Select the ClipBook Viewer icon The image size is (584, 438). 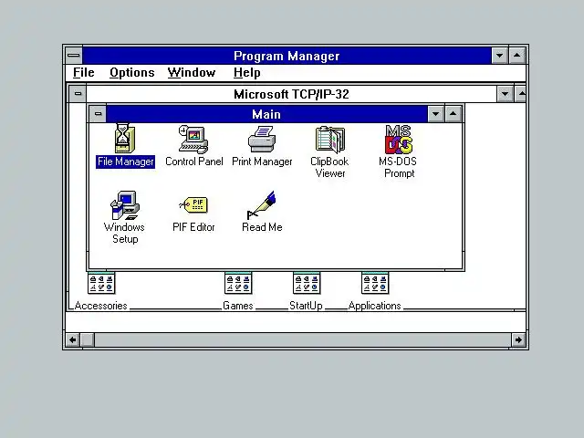click(330, 140)
